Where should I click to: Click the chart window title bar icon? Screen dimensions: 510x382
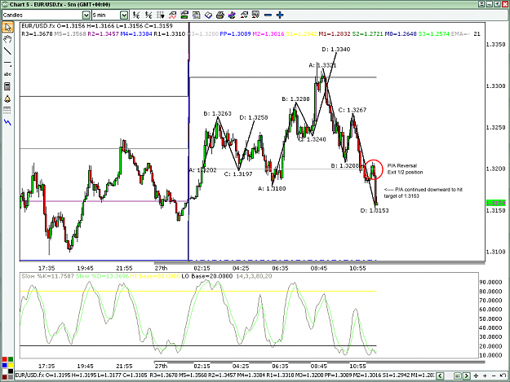[5, 4]
